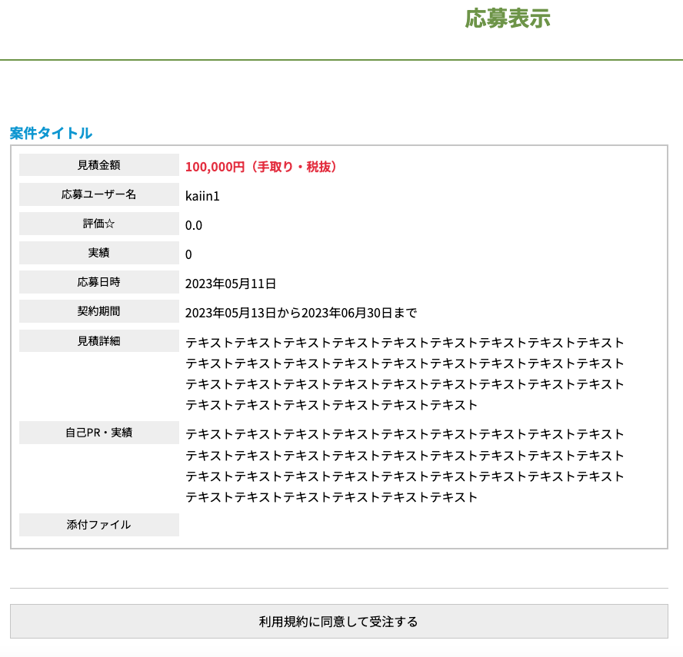Click the 利用規約に同意して受注する button
Viewport: 683px width, 657px height.
tap(338, 621)
